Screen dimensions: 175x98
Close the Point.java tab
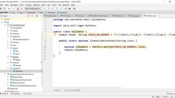click(x=72, y=16)
